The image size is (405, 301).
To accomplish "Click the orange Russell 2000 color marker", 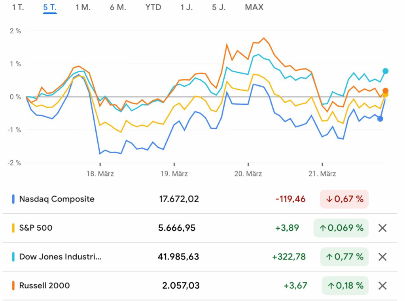I will click(x=13, y=286).
